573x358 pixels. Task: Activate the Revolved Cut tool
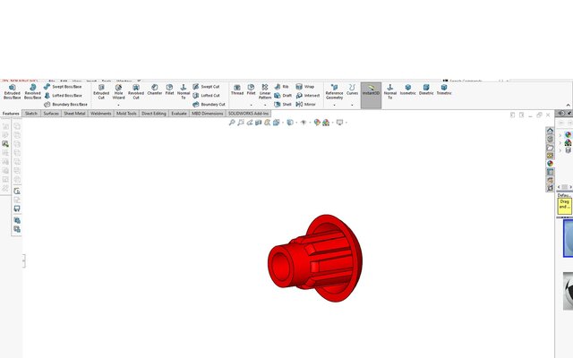click(136, 91)
